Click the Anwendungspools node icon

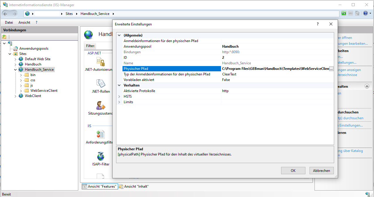click(16, 49)
